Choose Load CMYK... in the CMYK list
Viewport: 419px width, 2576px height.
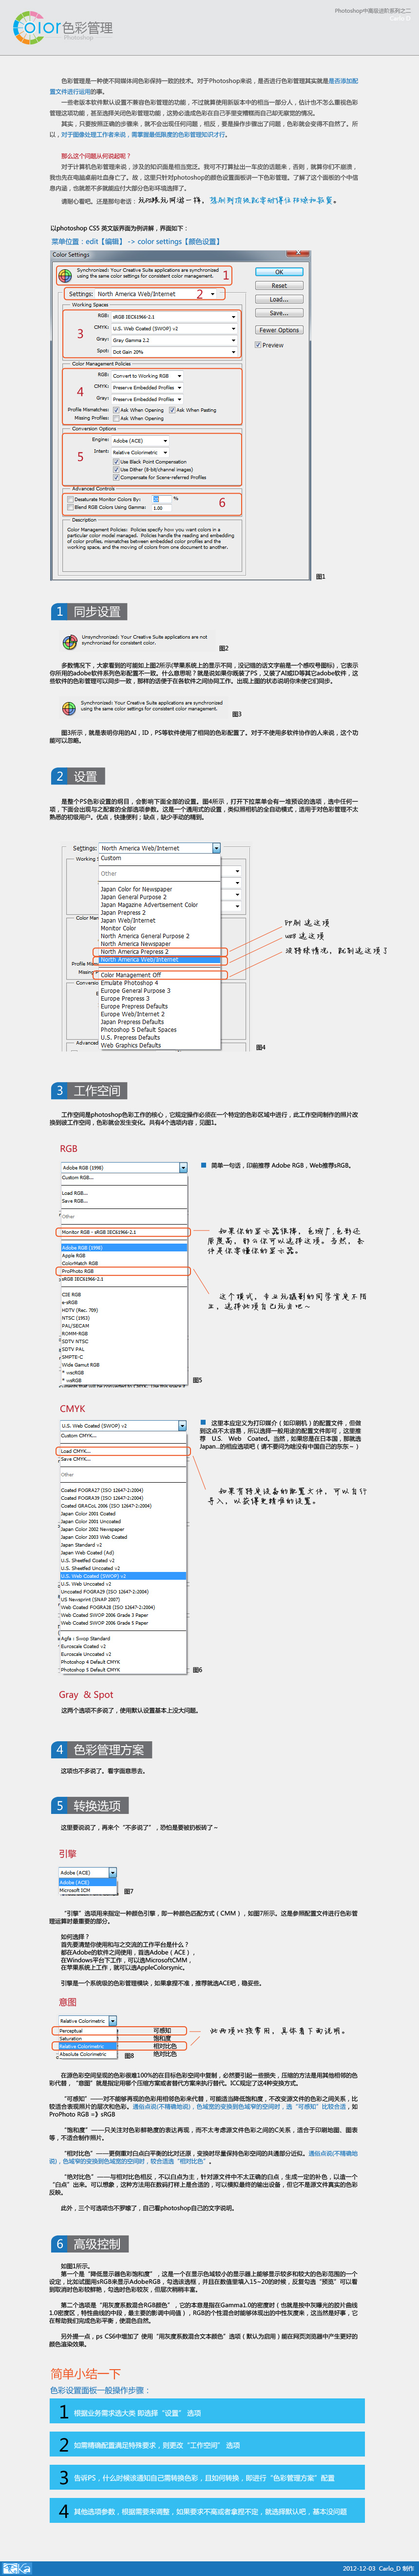124,1451
